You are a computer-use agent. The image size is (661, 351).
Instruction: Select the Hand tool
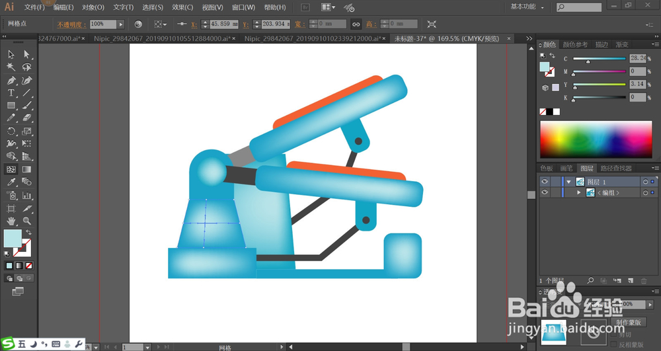[11, 221]
